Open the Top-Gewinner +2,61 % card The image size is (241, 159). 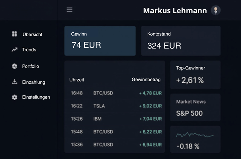tap(195, 75)
